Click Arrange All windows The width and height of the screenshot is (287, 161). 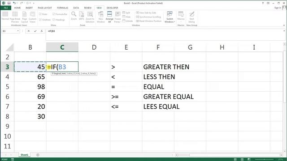tap(109, 17)
